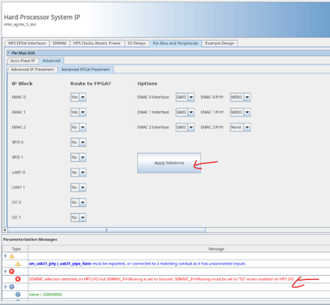
Task: Open HPS Clocks, Resets, Power tab
Action: click(97, 43)
